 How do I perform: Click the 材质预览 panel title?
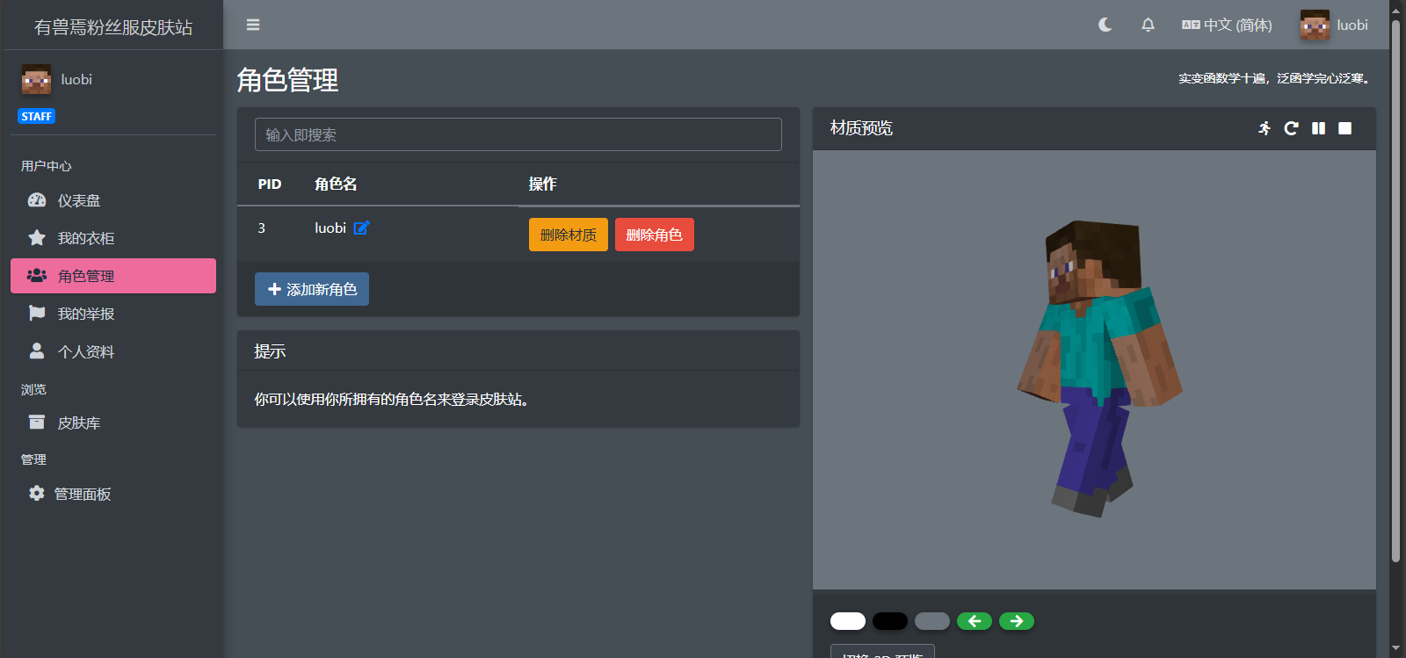pos(861,128)
